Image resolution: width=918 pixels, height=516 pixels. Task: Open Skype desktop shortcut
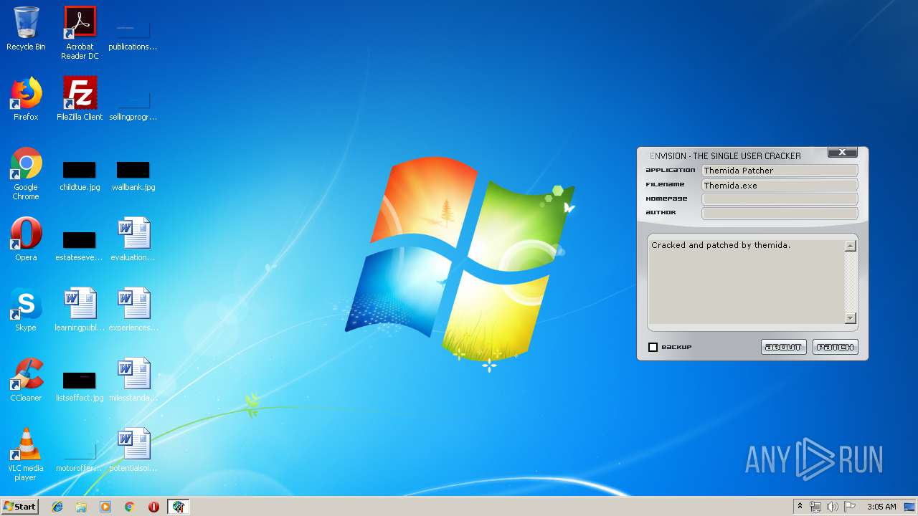[x=26, y=310]
